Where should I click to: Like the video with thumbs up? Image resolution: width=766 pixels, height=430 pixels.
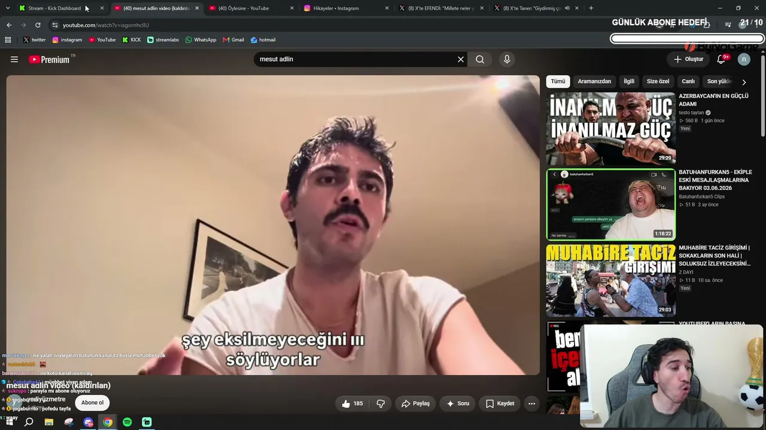[x=352, y=404]
